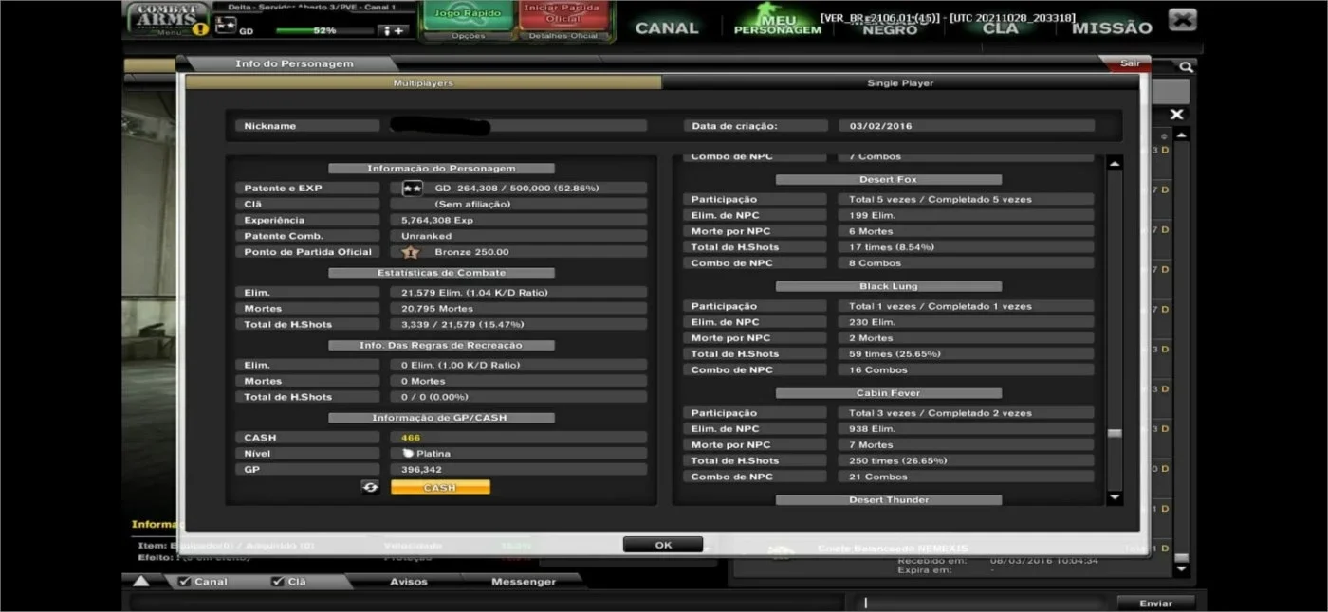Click the GD rank insignia in header
1328x612 pixels.
(x=225, y=26)
